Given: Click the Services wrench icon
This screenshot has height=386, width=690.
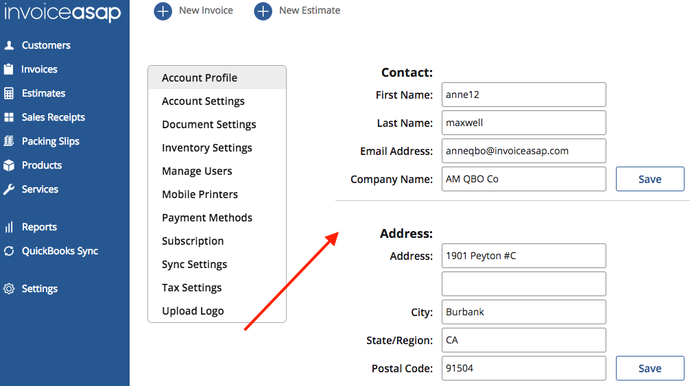Looking at the screenshot, I should point(9,189).
